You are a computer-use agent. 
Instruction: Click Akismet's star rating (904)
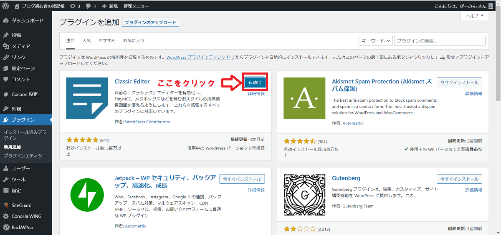point(300,141)
